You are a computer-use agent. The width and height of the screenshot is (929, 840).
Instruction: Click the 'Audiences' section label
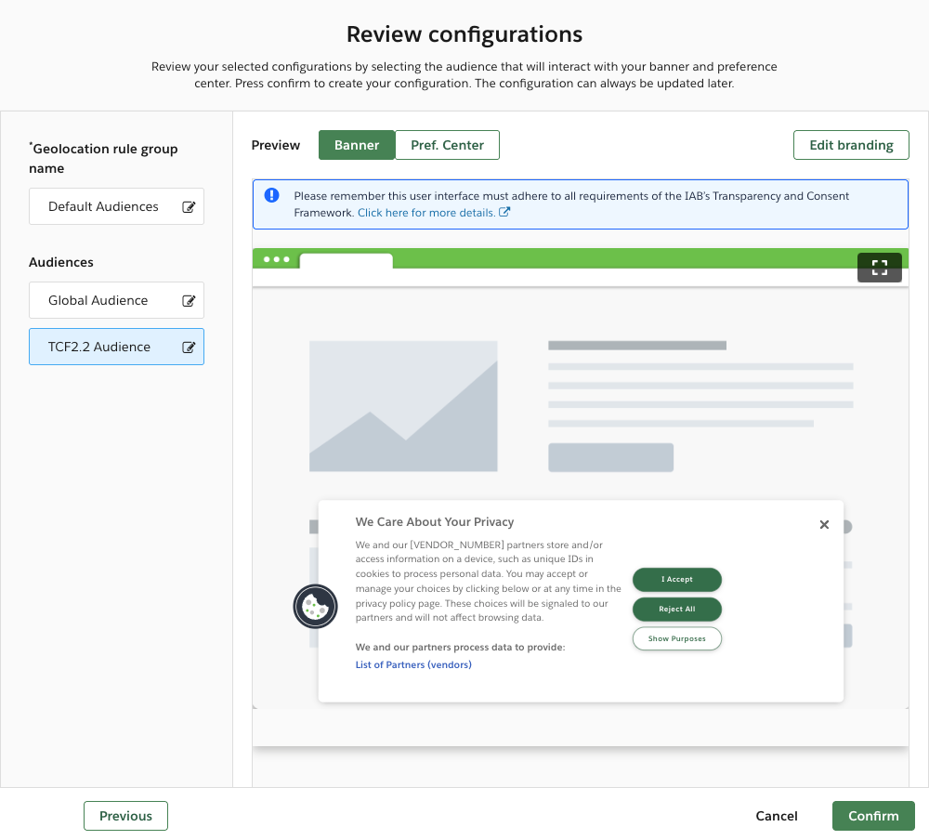pos(61,262)
